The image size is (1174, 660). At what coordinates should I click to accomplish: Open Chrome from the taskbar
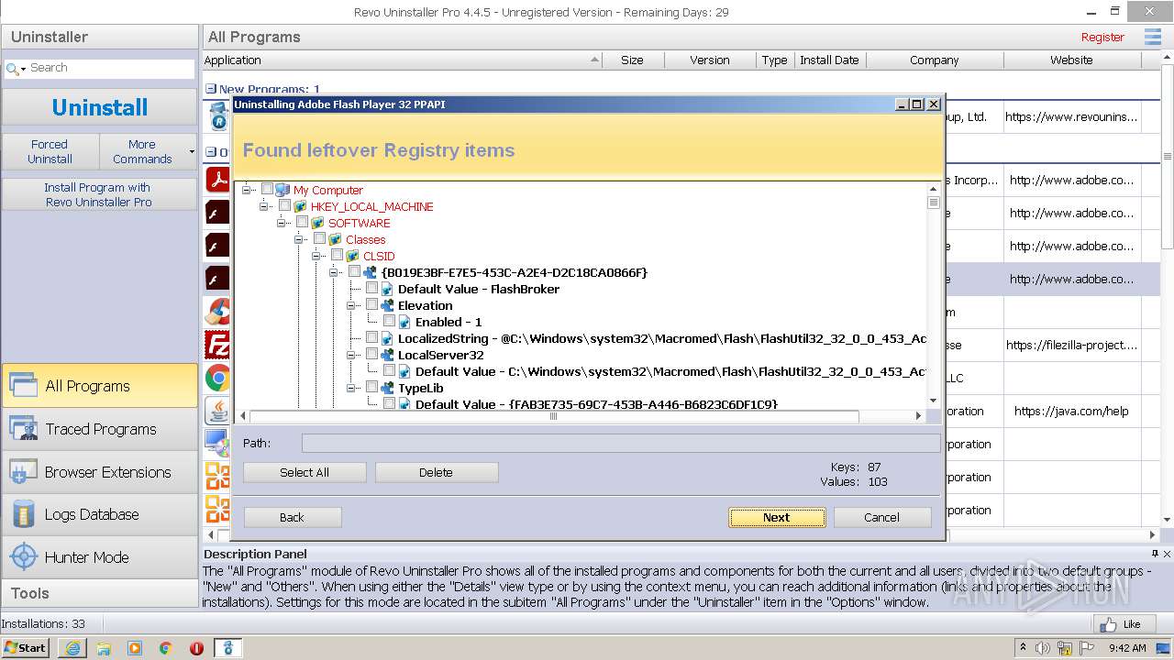coord(165,648)
